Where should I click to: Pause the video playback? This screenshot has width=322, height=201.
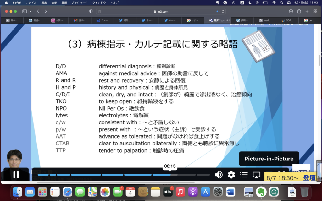pyautogui.click(x=16, y=175)
